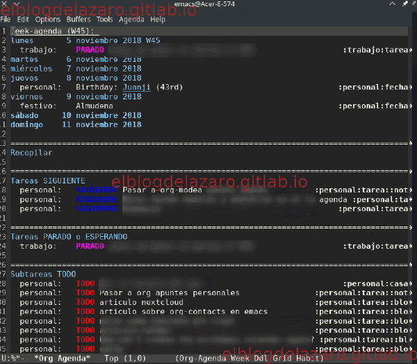Image resolution: width=417 pixels, height=364 pixels.
Task: Open the Tools menu
Action: pyautogui.click(x=104, y=19)
